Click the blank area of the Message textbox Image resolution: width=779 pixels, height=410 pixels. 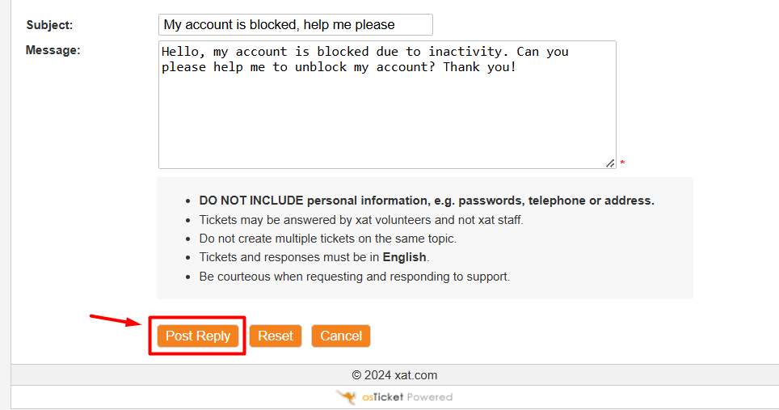(x=386, y=121)
